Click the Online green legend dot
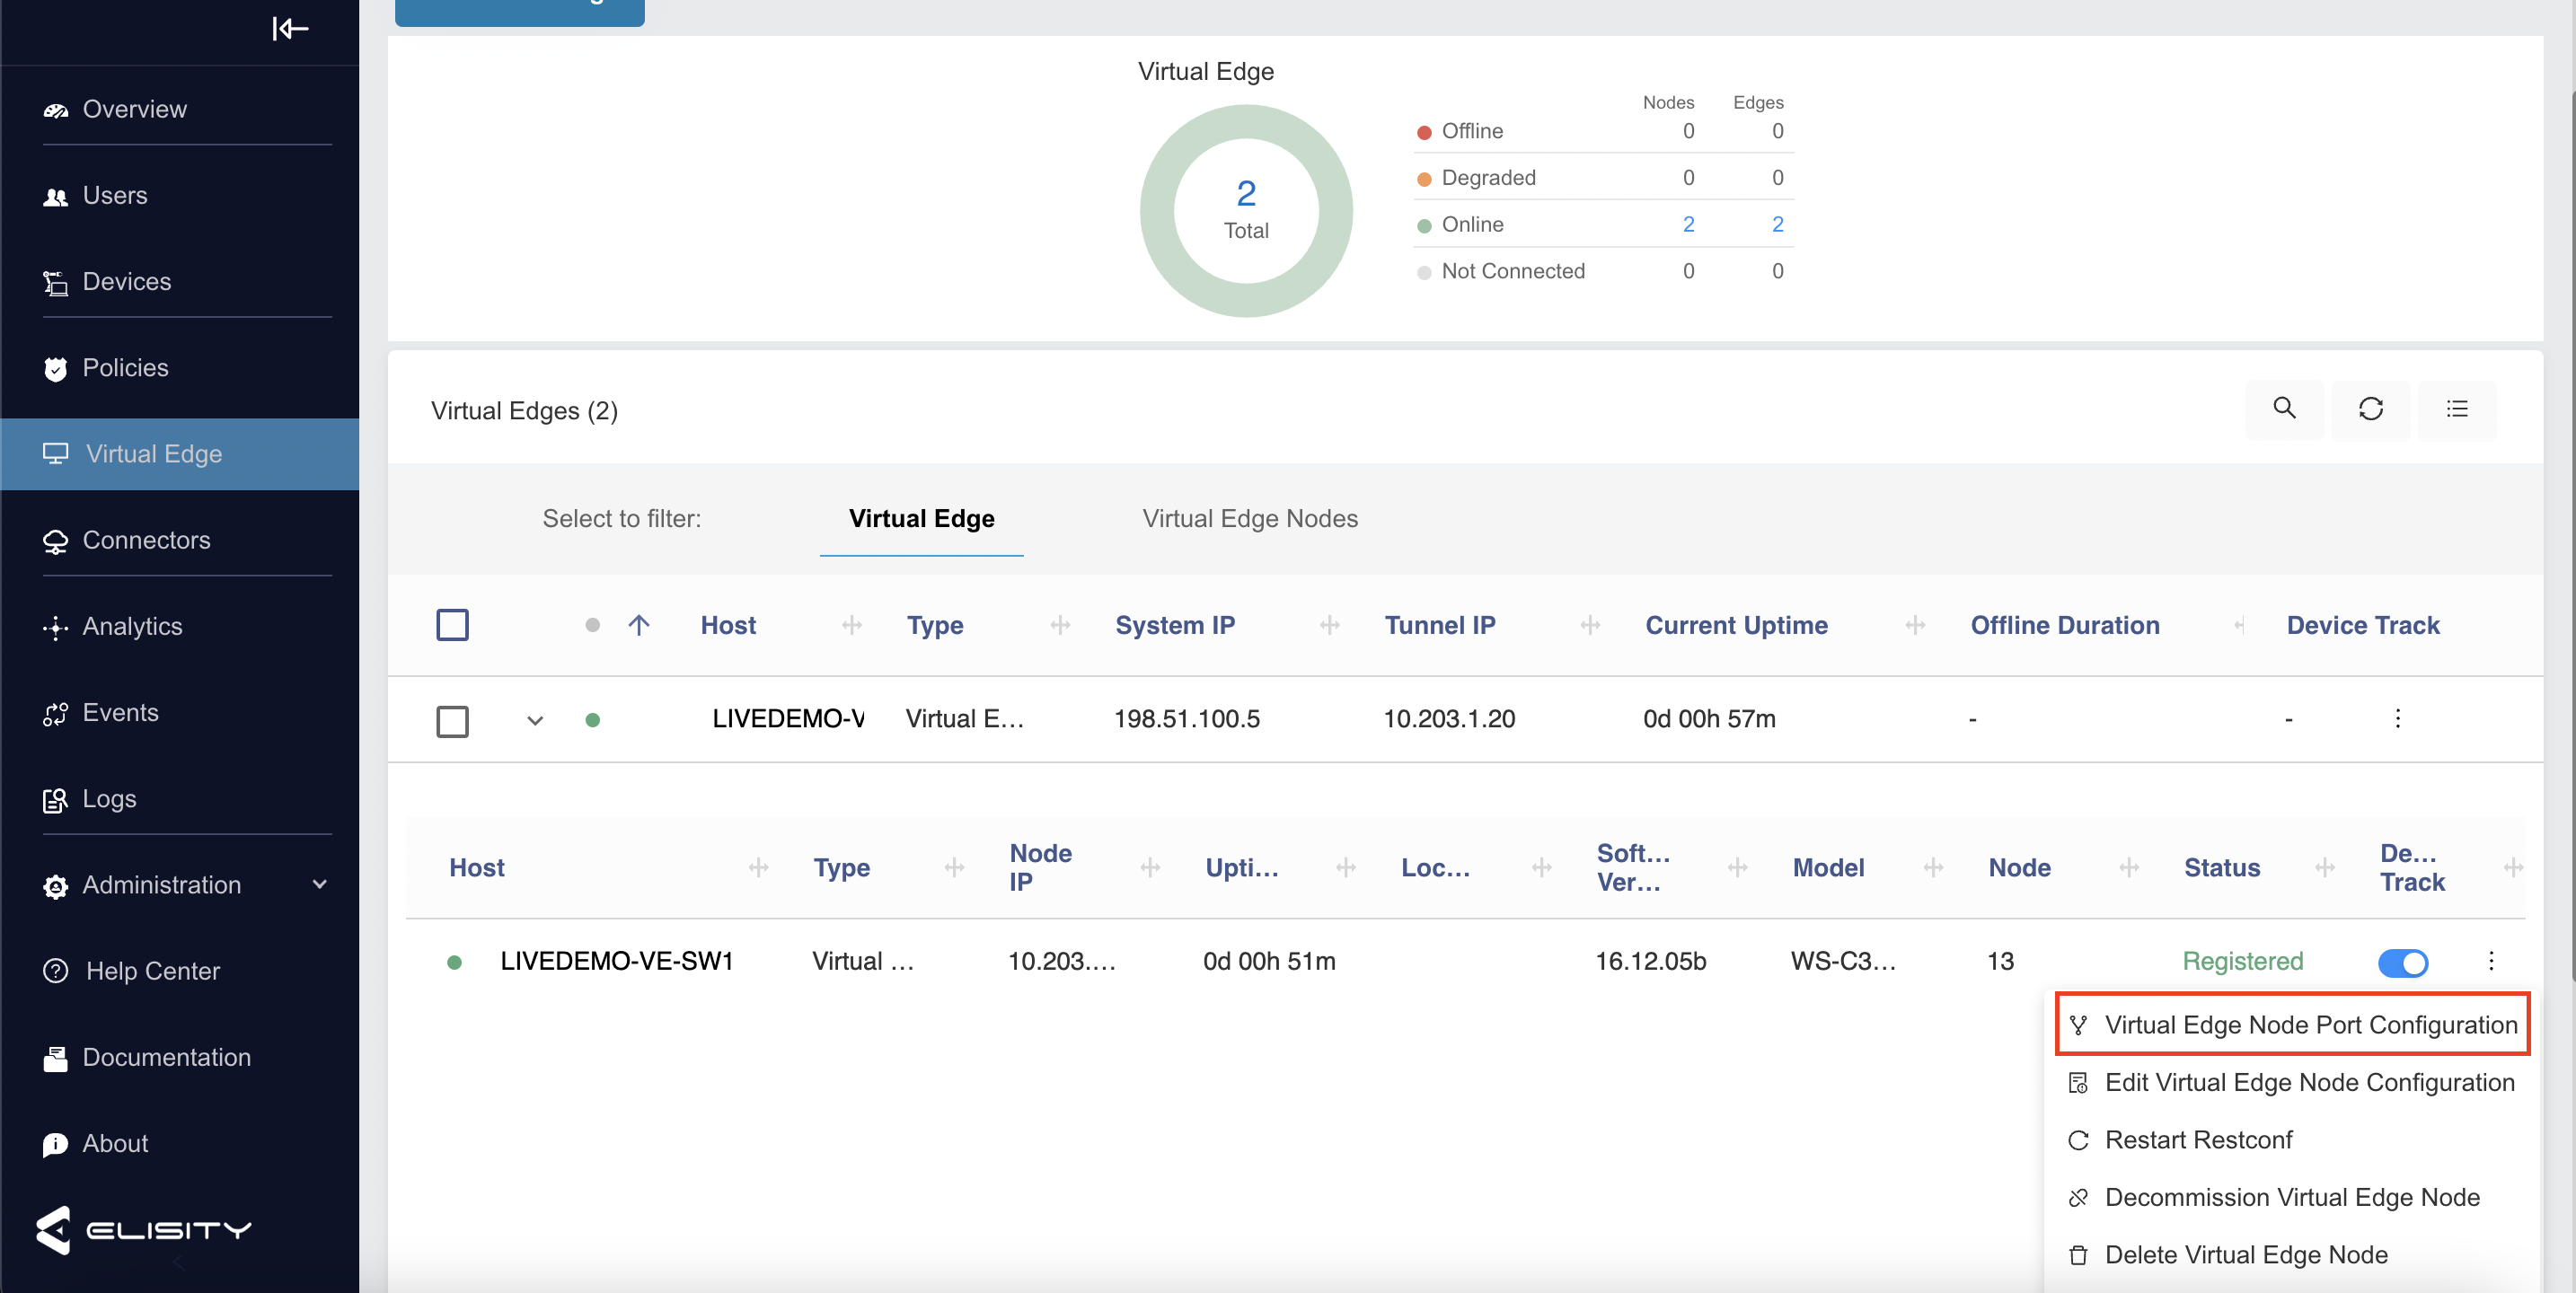Viewport: 2576px width, 1293px height. point(1424,226)
